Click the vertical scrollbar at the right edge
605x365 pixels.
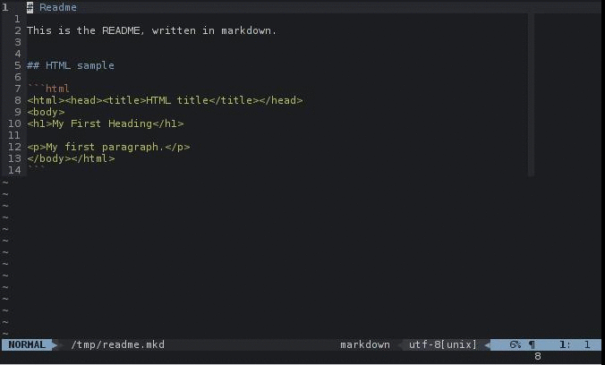531,95
